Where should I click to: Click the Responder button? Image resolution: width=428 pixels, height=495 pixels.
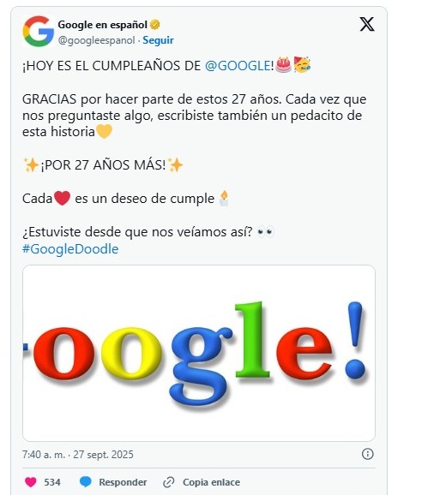(123, 482)
